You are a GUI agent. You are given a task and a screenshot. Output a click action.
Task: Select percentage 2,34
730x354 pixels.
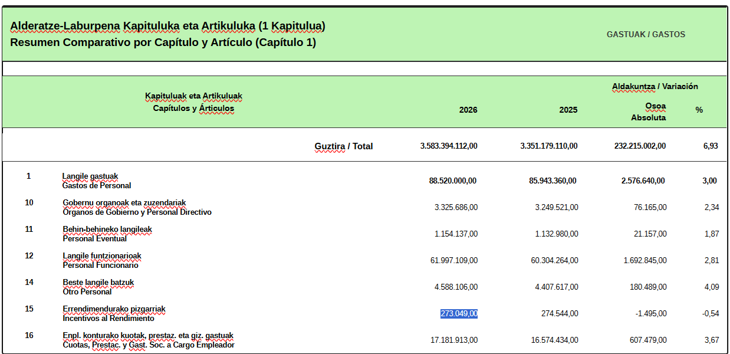[712, 208]
